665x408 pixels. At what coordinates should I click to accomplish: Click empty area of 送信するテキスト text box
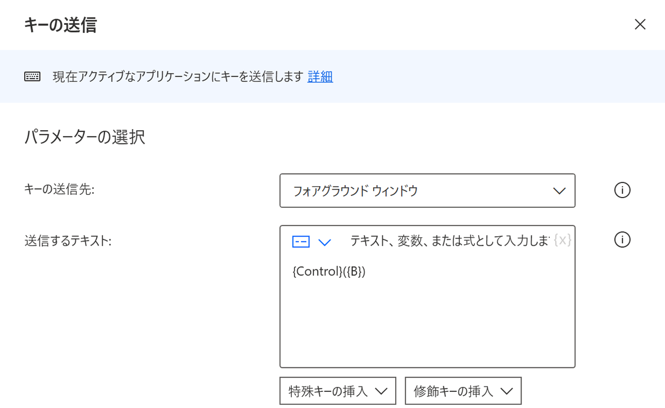[x=427, y=321]
